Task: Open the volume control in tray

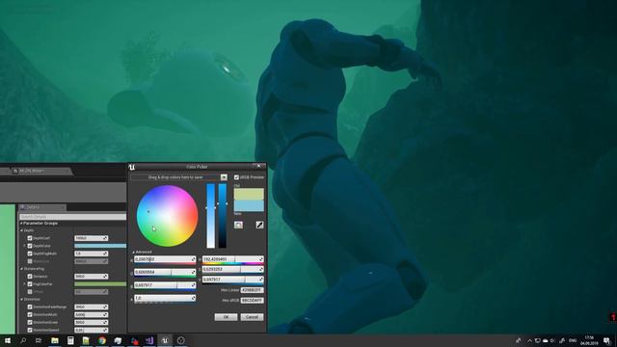Action: click(x=552, y=340)
